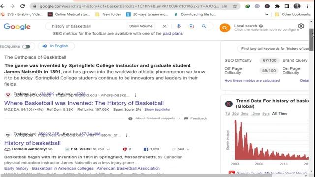Select the 12mo trend range tab

point(255,114)
